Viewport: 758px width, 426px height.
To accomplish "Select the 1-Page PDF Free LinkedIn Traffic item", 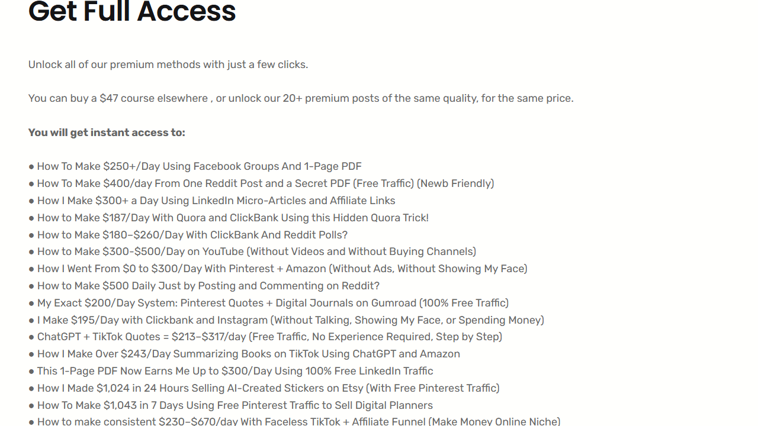I will [231, 371].
